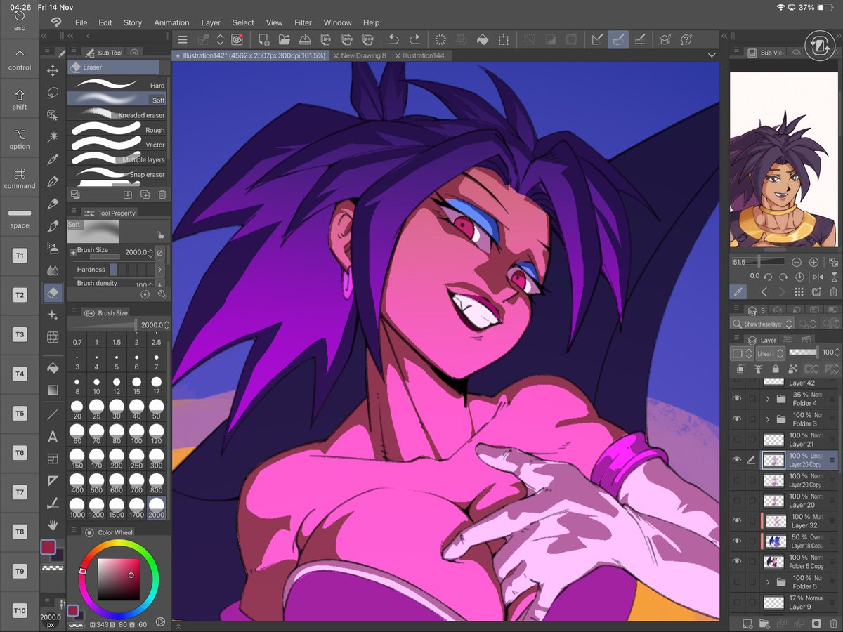The height and width of the screenshot is (632, 843).
Task: Select the Text tool
Action: (x=53, y=437)
